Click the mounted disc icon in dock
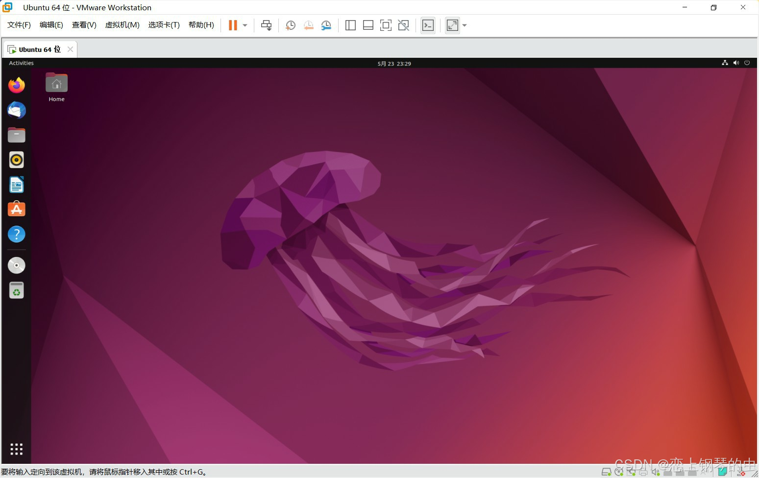The width and height of the screenshot is (759, 478). pyautogui.click(x=17, y=265)
